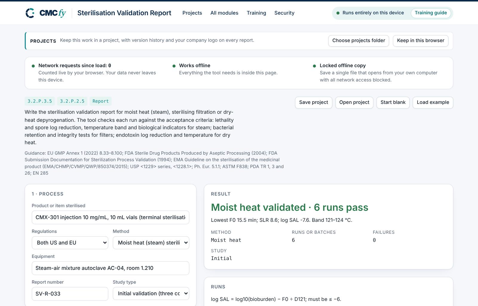The width and height of the screenshot is (478, 306).
Task: Select the 3.2.P.2.5 tag
Action: [x=72, y=101]
